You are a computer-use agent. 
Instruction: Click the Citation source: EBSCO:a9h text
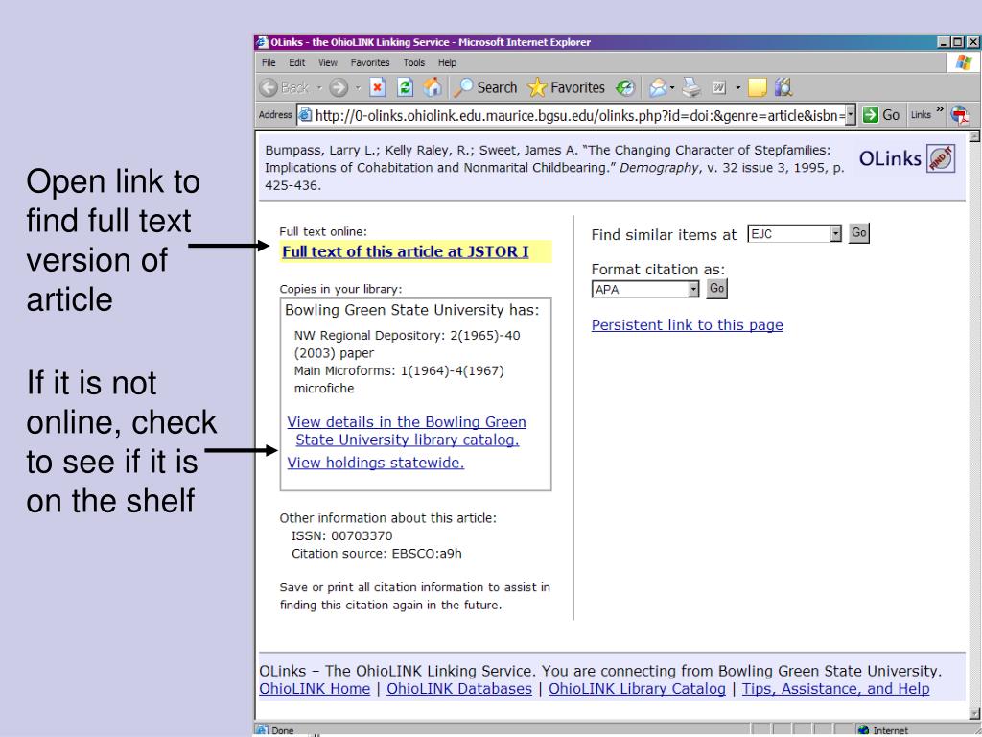click(376, 554)
